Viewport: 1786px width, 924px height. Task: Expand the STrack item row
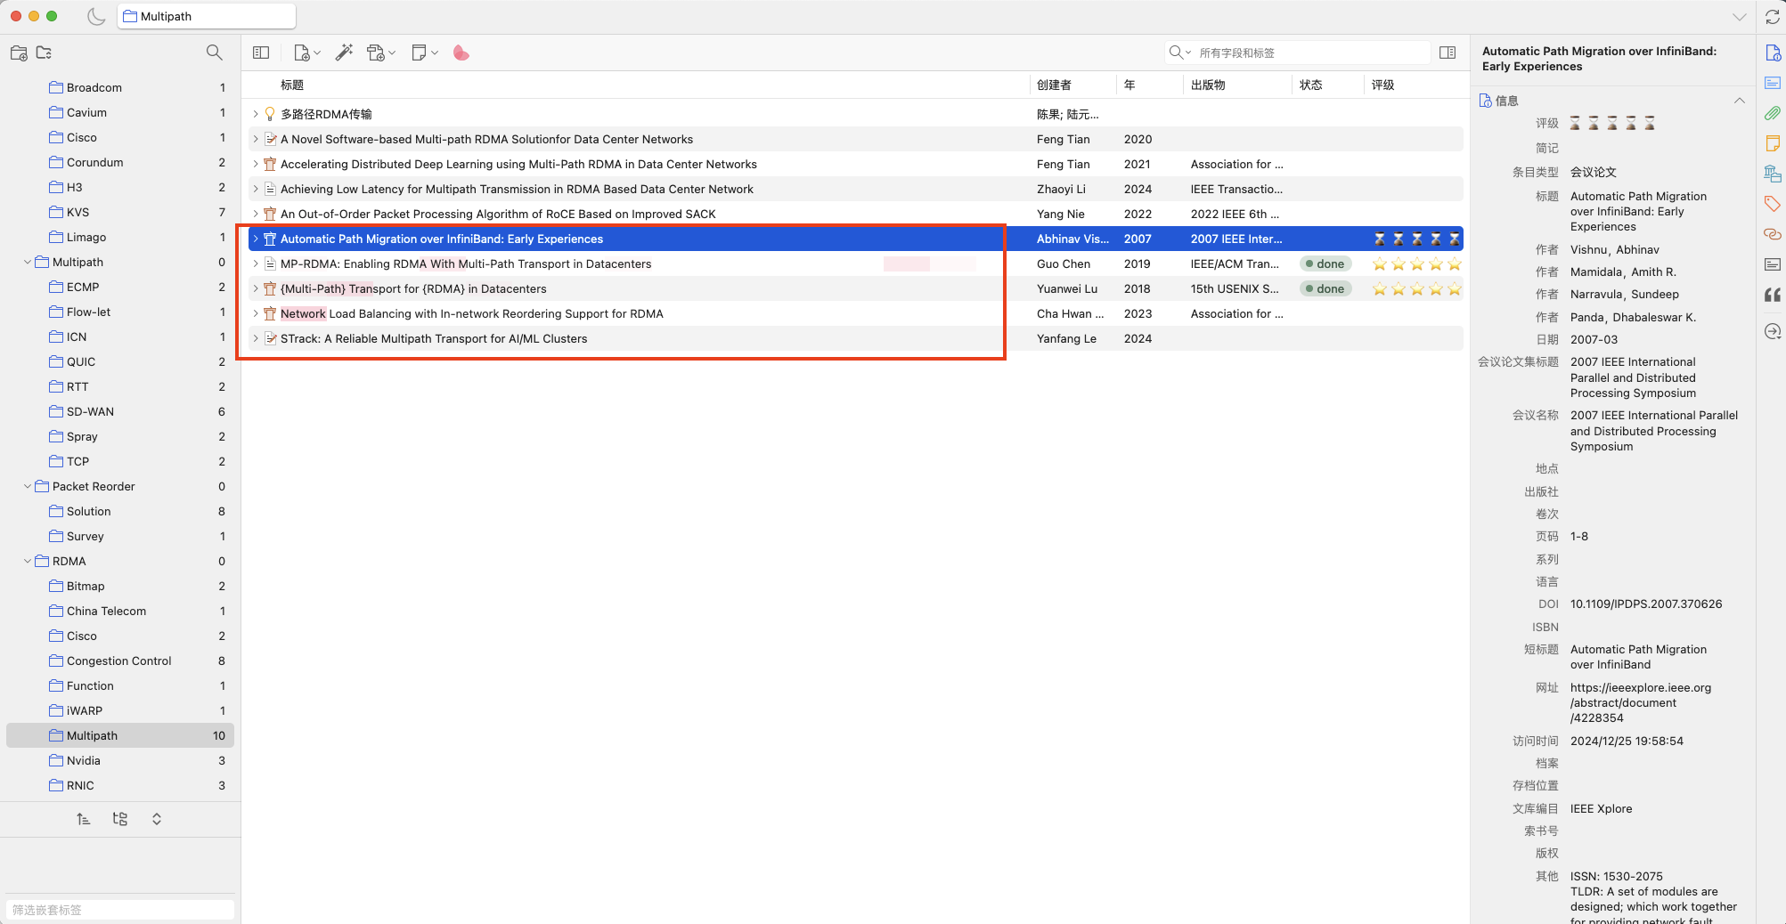[x=256, y=338]
